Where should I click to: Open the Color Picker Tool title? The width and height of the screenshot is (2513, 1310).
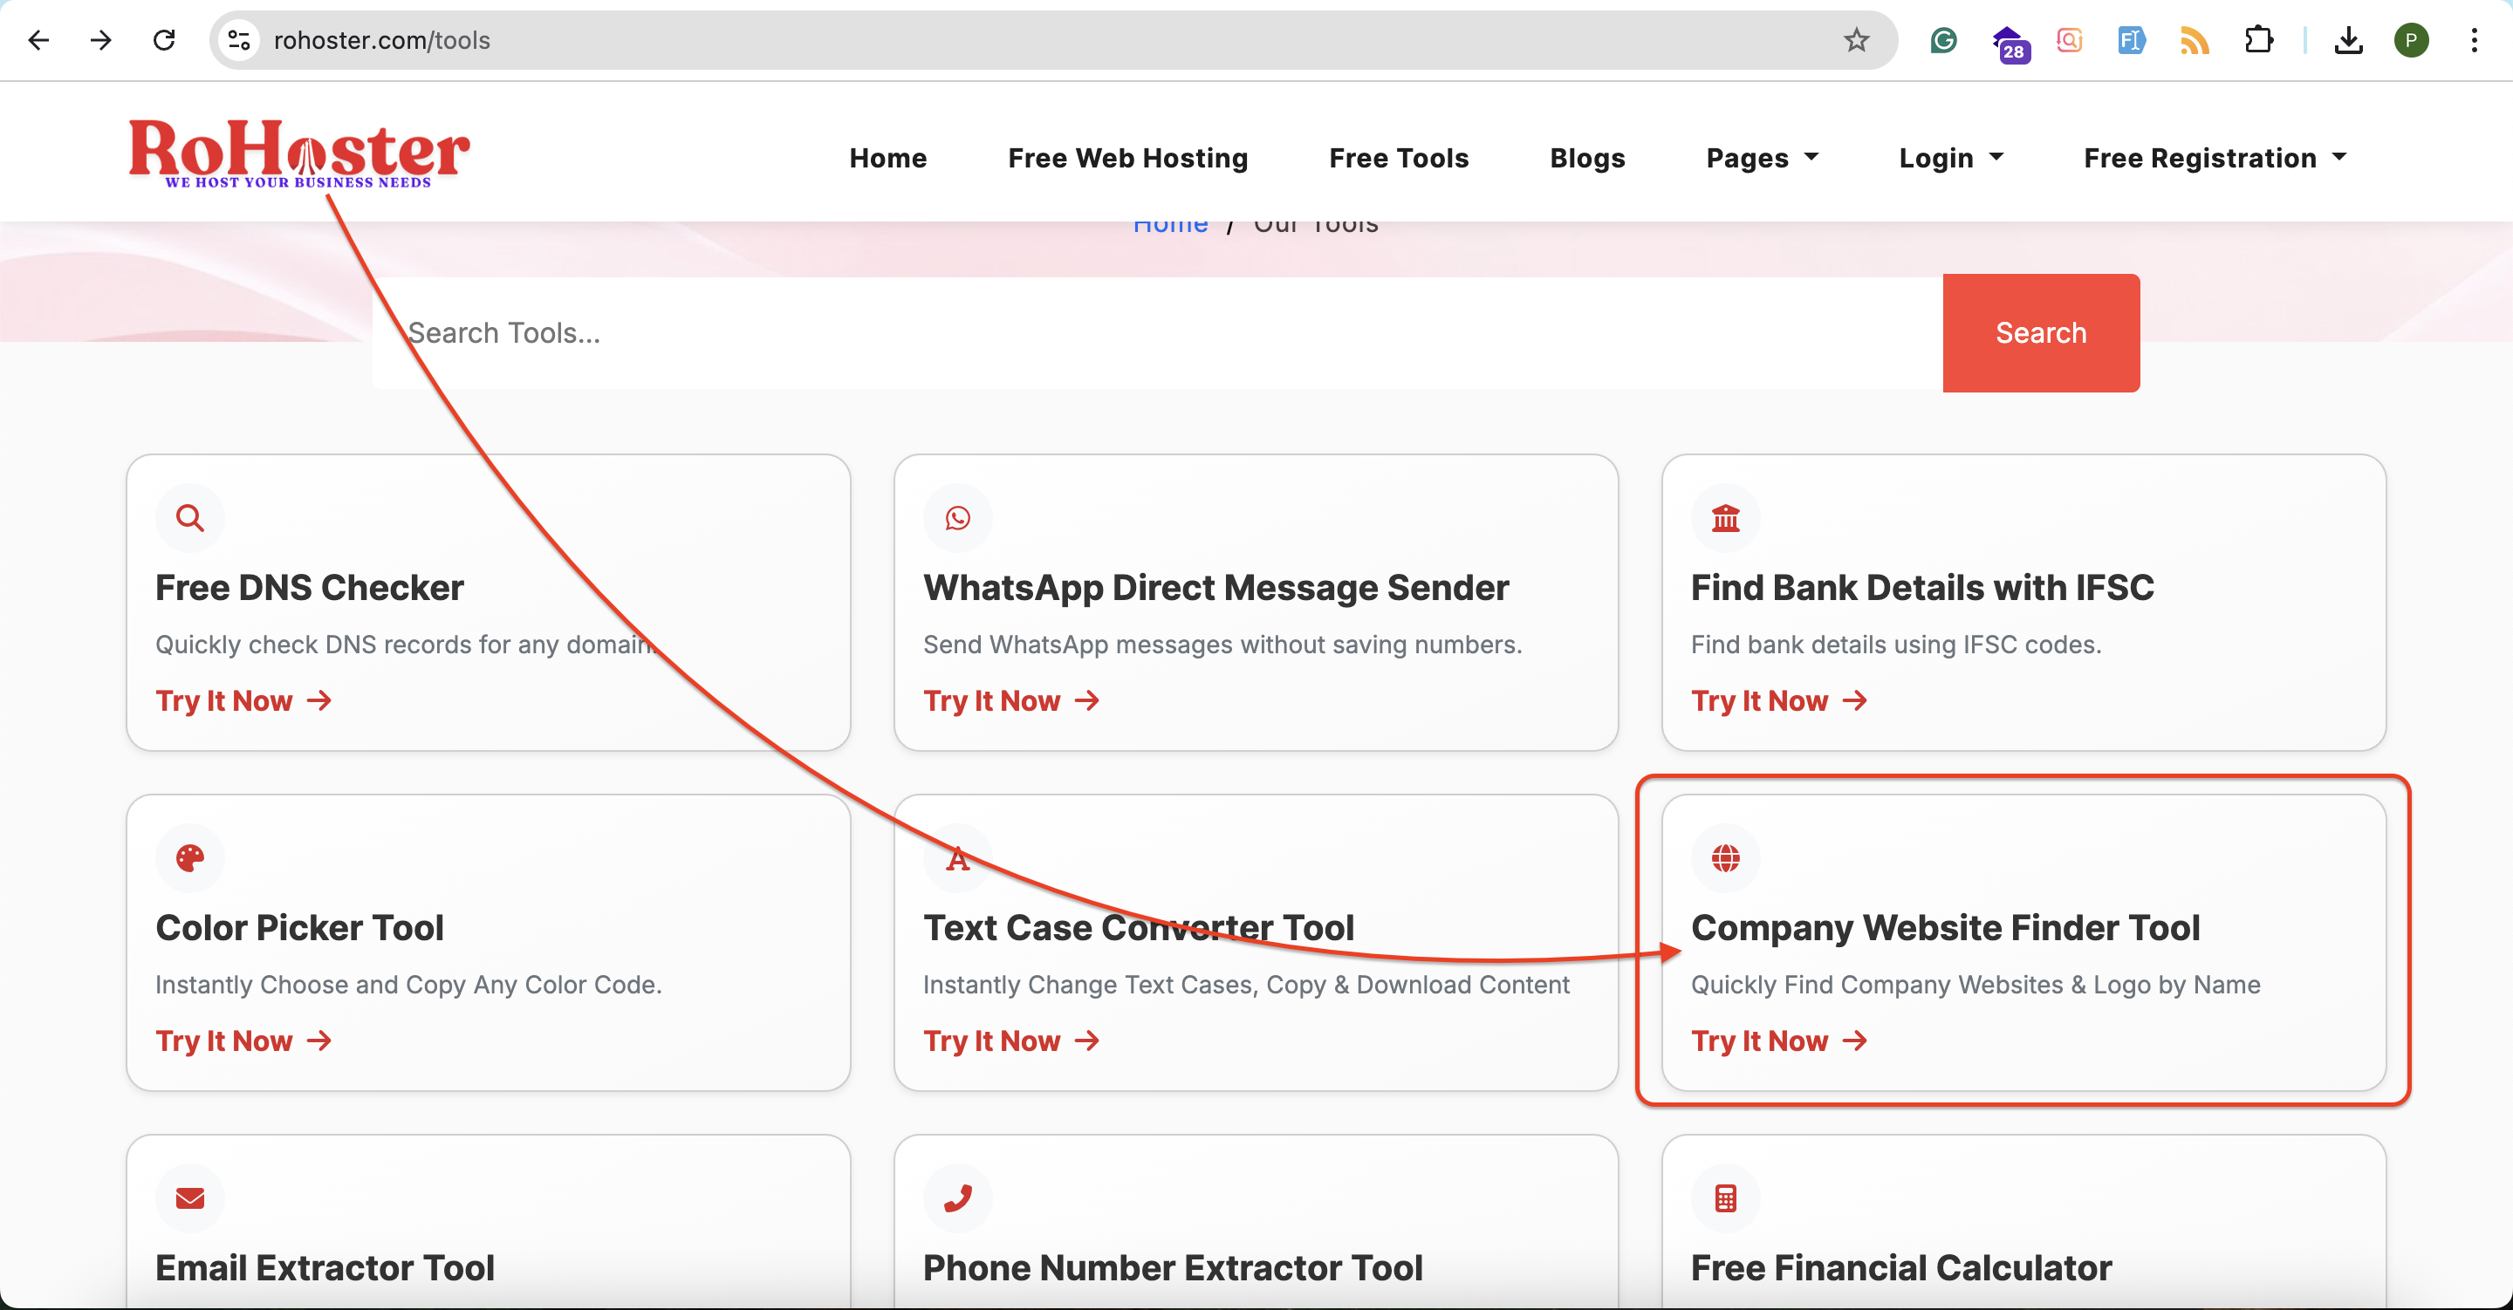click(x=299, y=928)
